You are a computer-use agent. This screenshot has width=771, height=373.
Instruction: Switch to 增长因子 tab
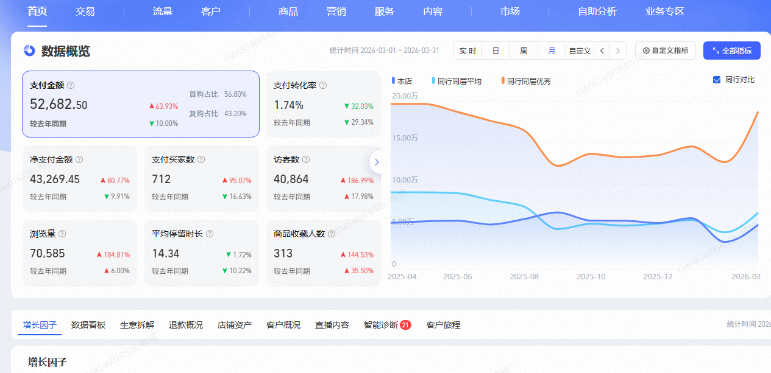(40, 325)
